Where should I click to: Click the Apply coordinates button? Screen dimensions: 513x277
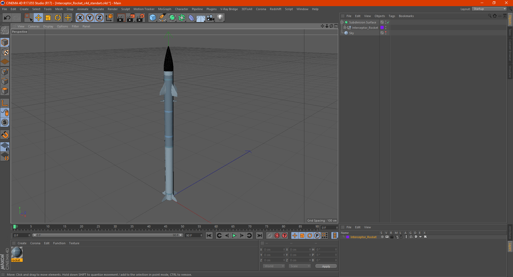(326, 266)
